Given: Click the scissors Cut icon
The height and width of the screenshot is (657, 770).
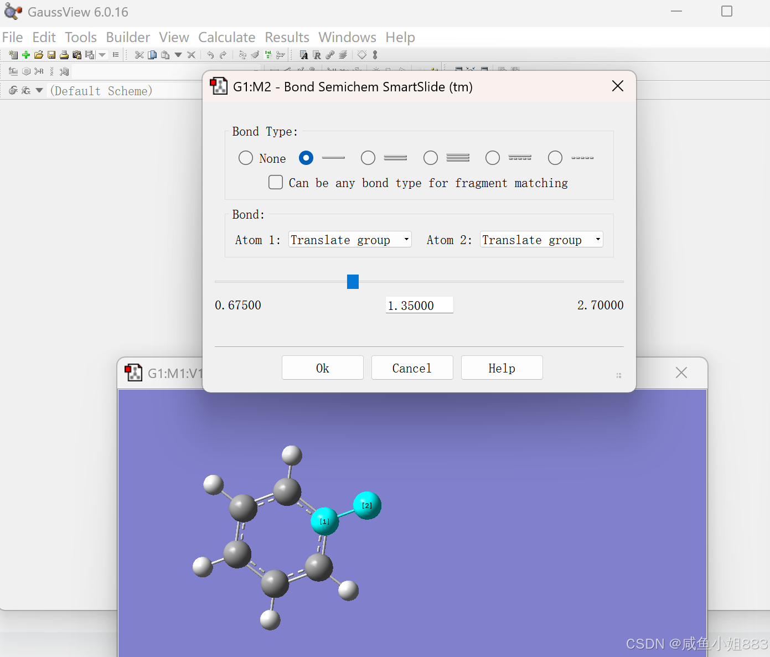Looking at the screenshot, I should click(139, 55).
